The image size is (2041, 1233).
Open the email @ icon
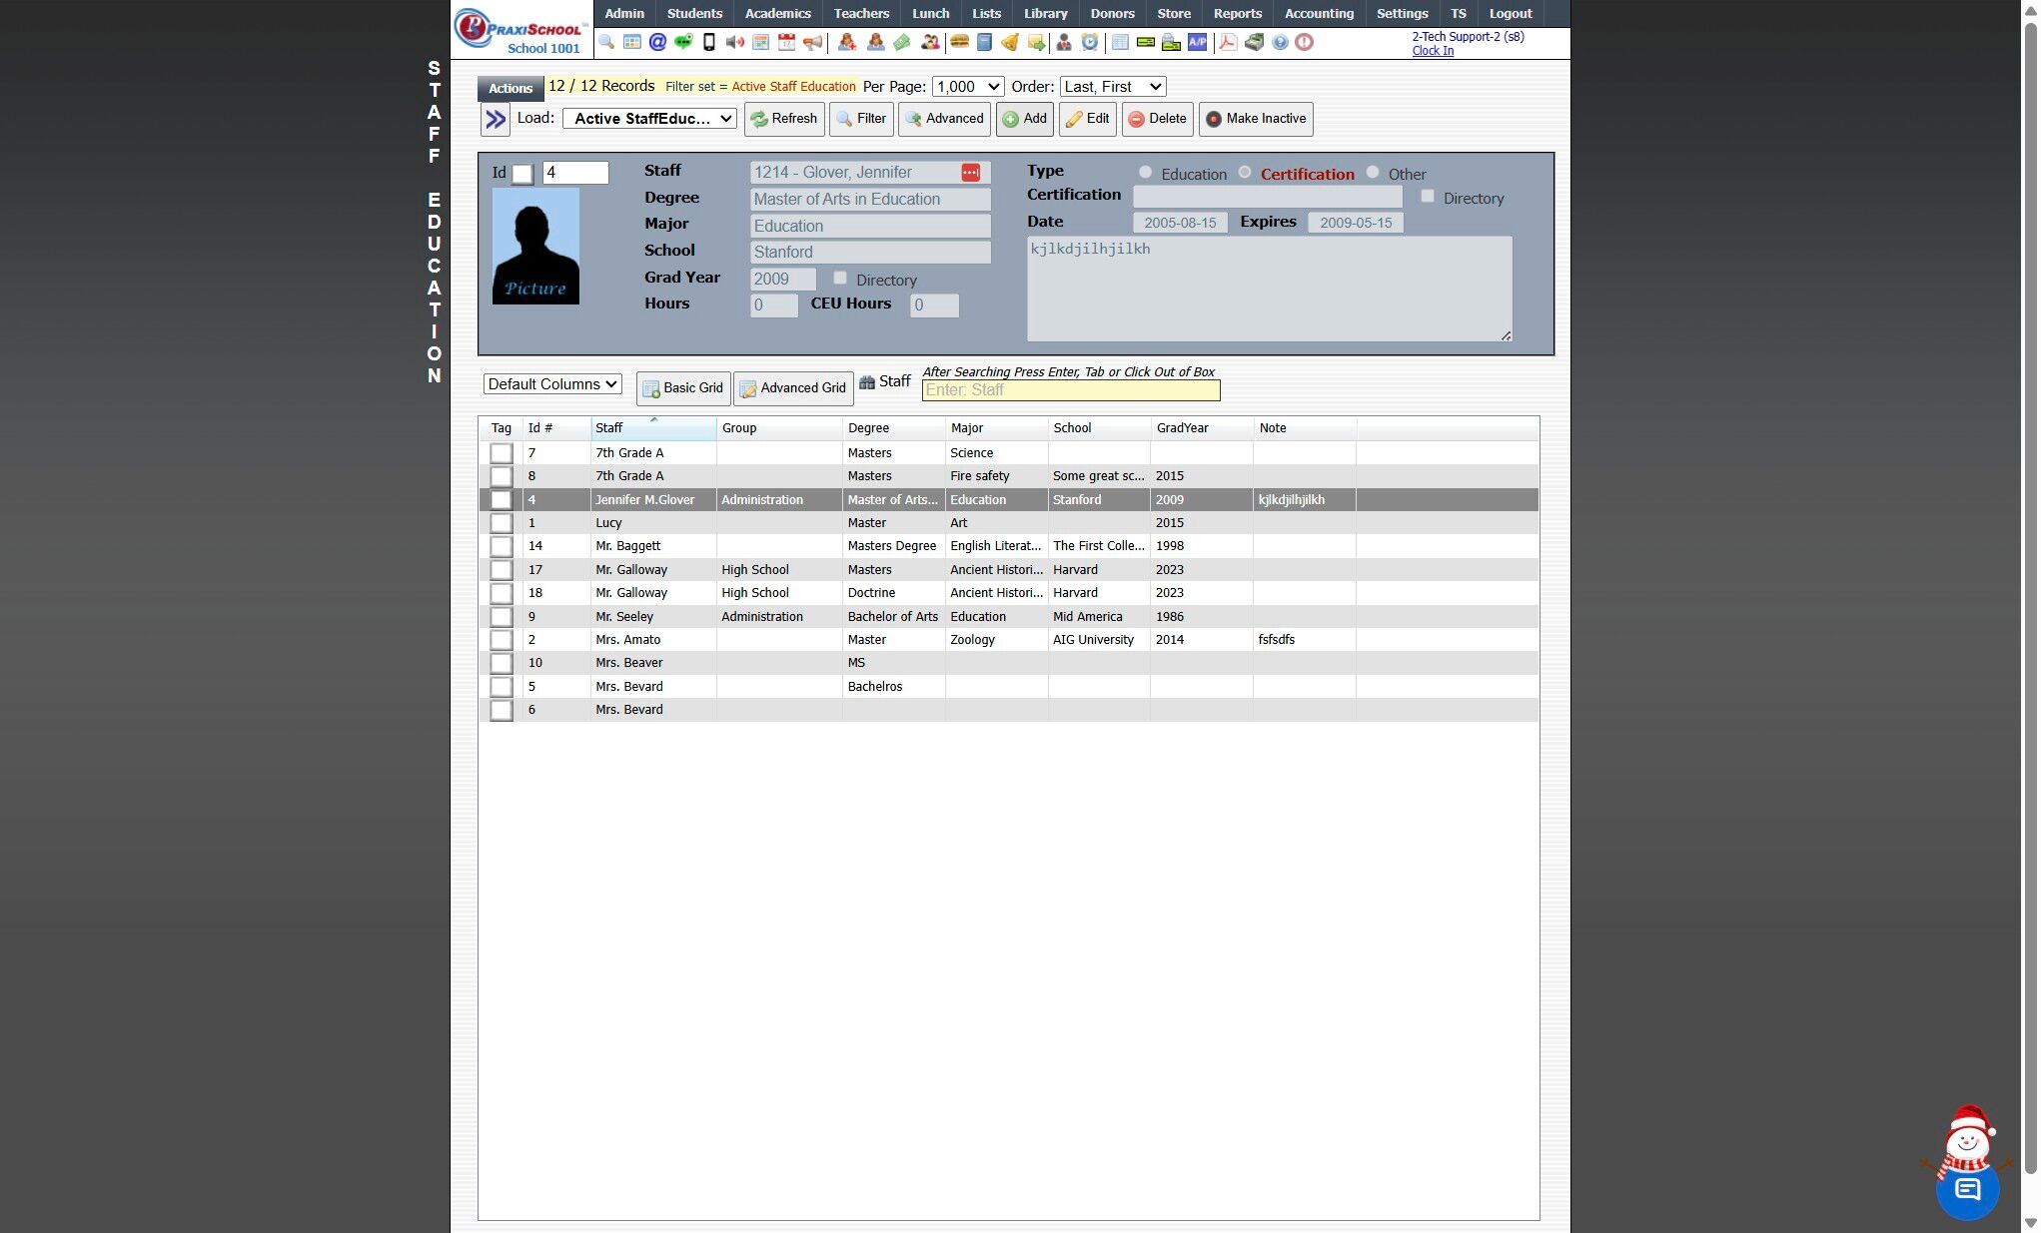tap(657, 42)
